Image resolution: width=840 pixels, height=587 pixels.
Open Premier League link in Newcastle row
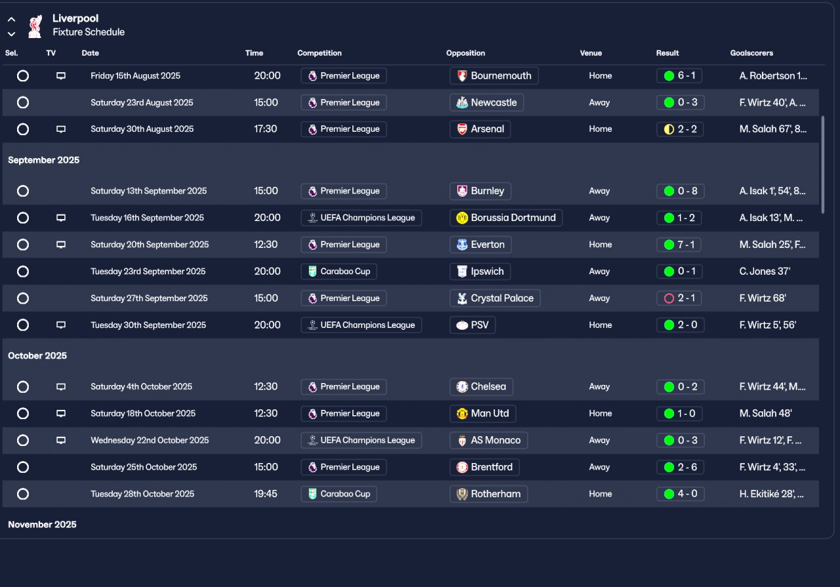click(x=344, y=103)
